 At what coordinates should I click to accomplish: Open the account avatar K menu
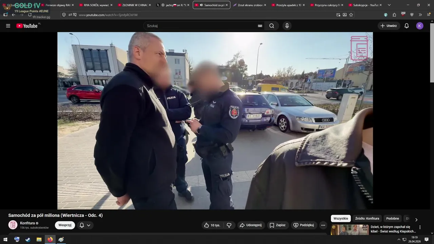coord(420,26)
